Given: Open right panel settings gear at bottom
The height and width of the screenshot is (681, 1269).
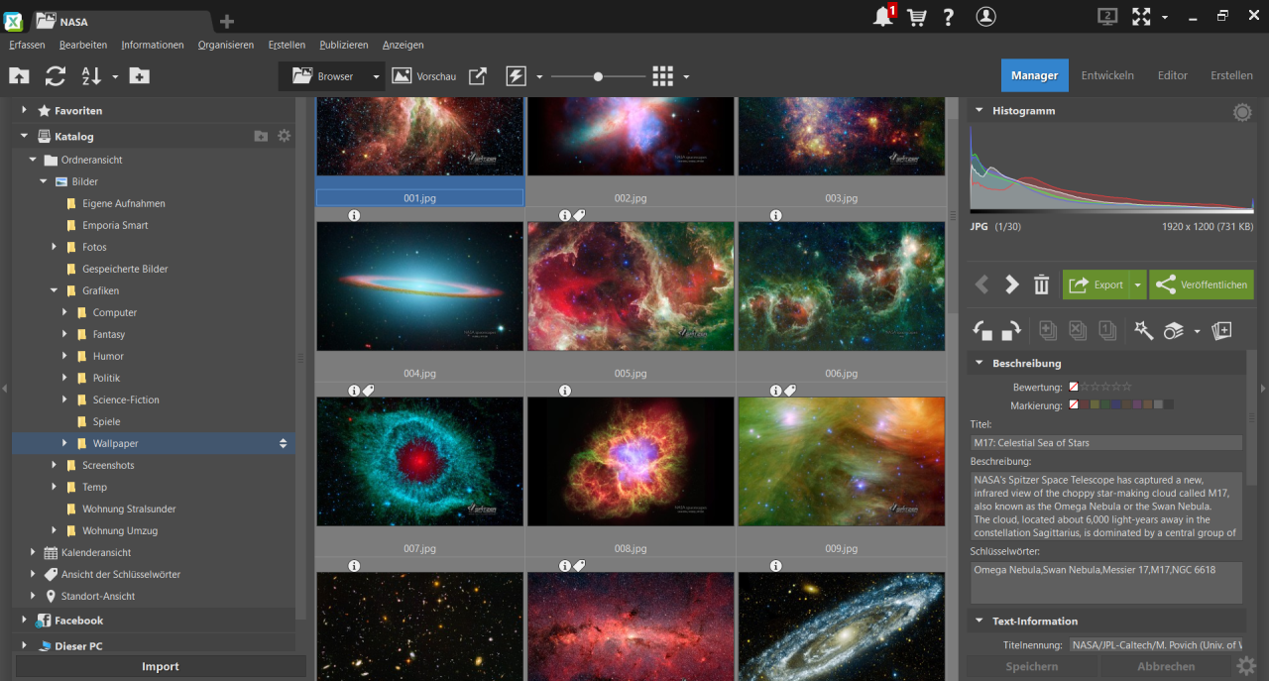Looking at the screenshot, I should pyautogui.click(x=1246, y=666).
